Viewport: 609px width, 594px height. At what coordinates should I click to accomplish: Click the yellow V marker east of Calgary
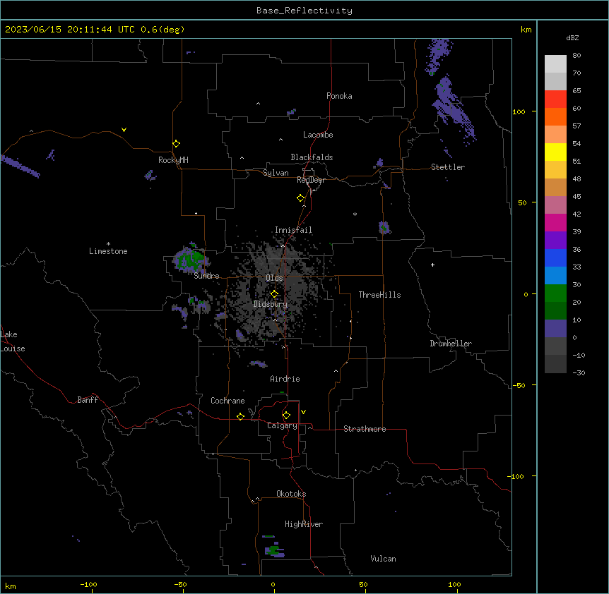[303, 412]
